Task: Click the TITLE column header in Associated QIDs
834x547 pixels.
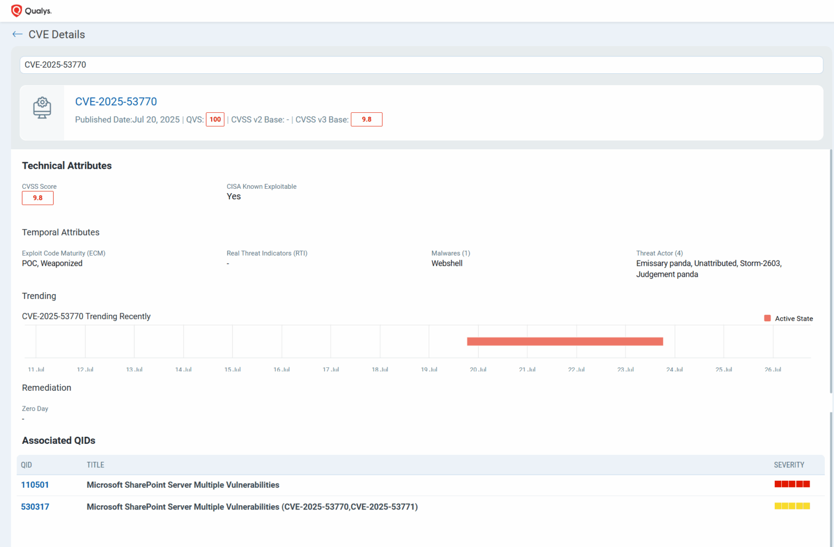Action: tap(96, 465)
